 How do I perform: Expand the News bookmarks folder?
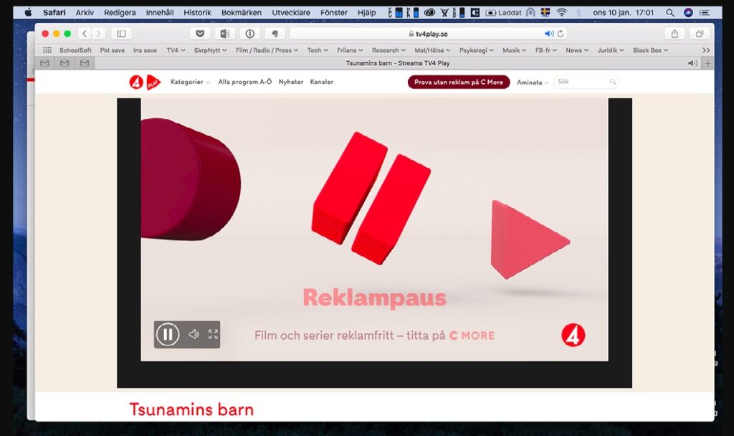(x=577, y=50)
